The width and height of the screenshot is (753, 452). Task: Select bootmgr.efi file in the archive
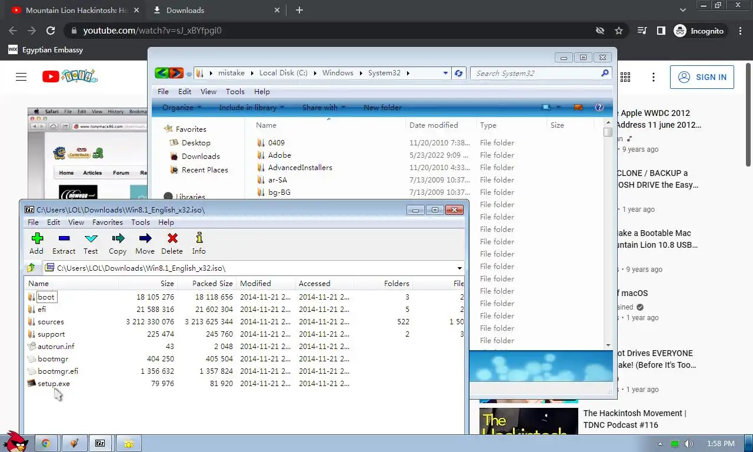(58, 371)
